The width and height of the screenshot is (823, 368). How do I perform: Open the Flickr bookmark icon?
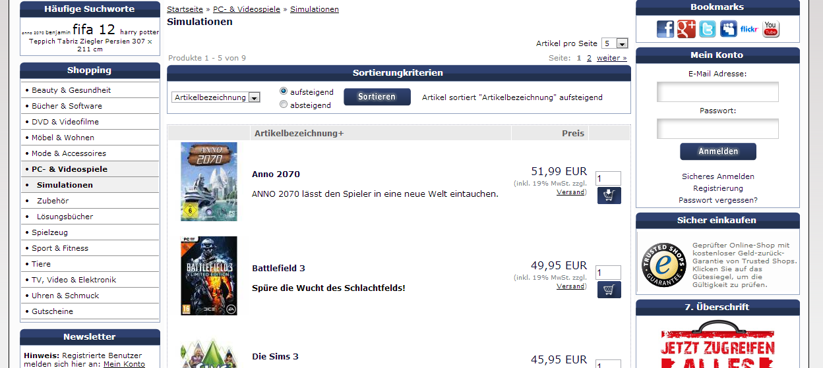click(749, 29)
